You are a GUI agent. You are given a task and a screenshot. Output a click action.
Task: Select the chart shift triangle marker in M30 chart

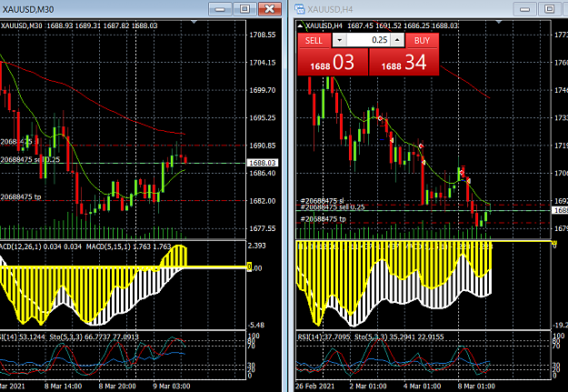click(x=194, y=22)
